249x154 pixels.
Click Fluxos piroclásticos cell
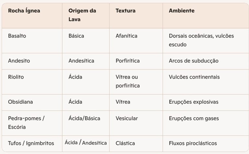pyautogui.click(x=193, y=143)
